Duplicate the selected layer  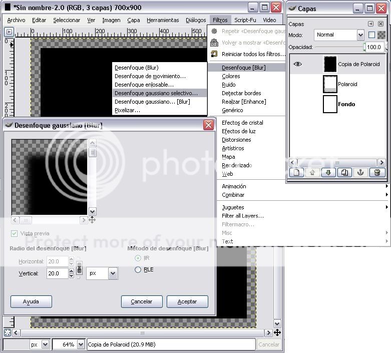(x=344, y=173)
